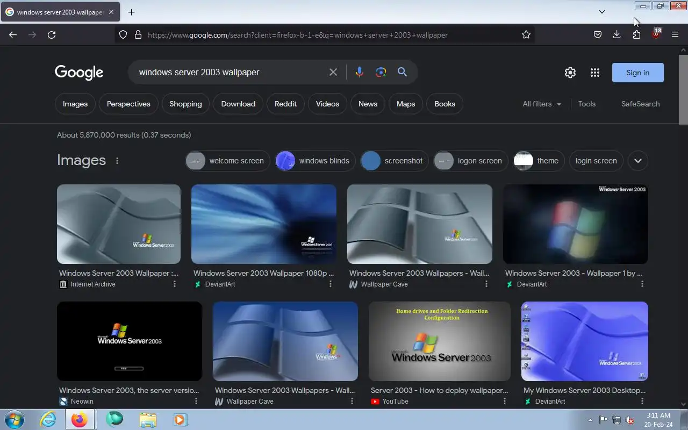Launch Internet Explorer from taskbar
Image resolution: width=688 pixels, height=430 pixels.
click(x=48, y=419)
